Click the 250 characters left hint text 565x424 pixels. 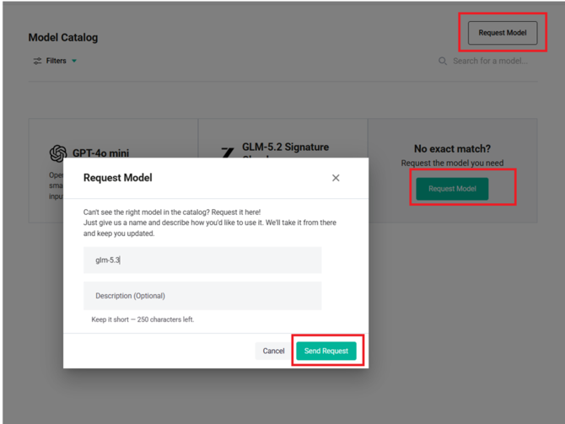pyautogui.click(x=143, y=319)
